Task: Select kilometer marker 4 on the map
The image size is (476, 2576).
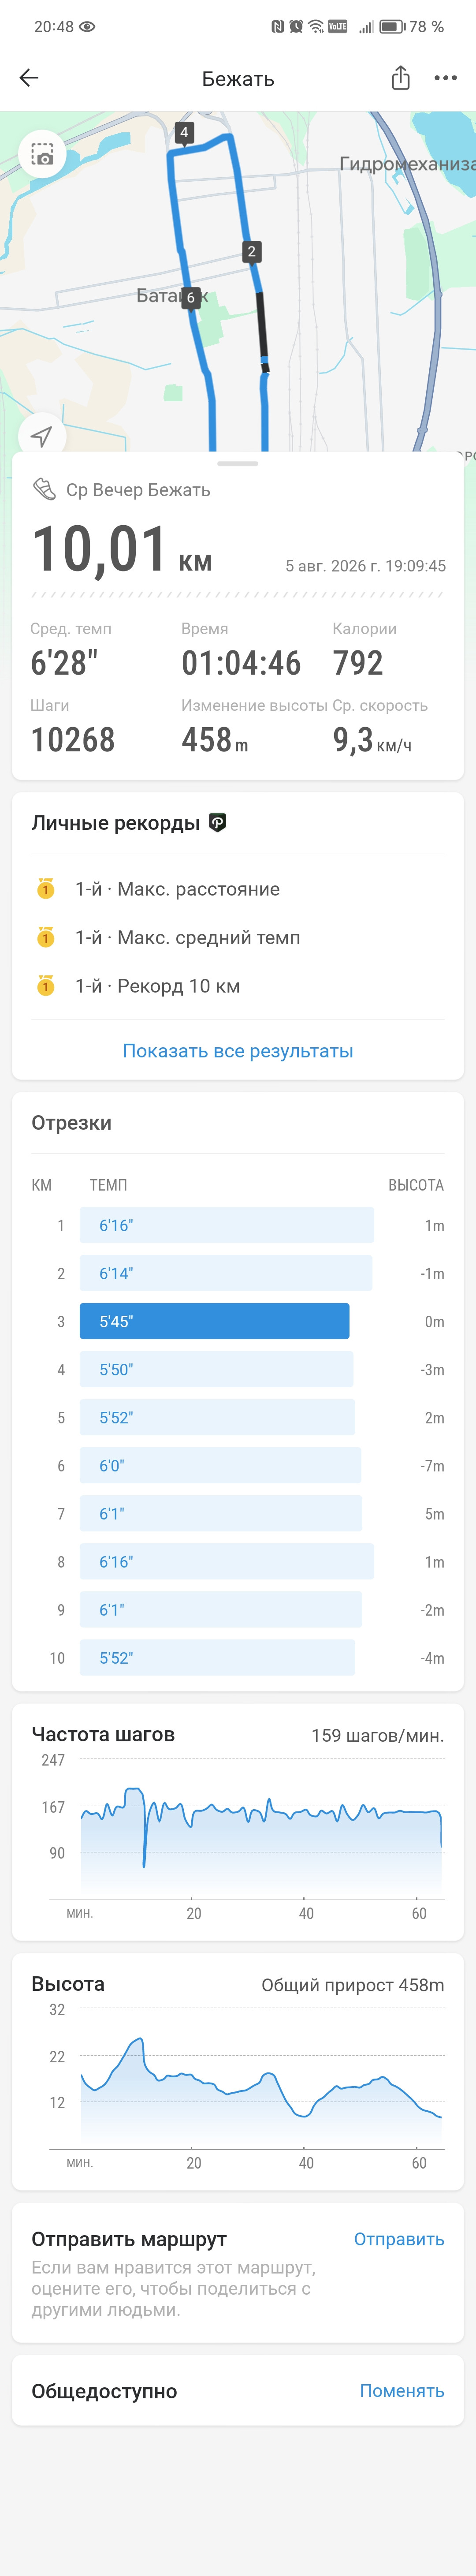Action: 183,132
